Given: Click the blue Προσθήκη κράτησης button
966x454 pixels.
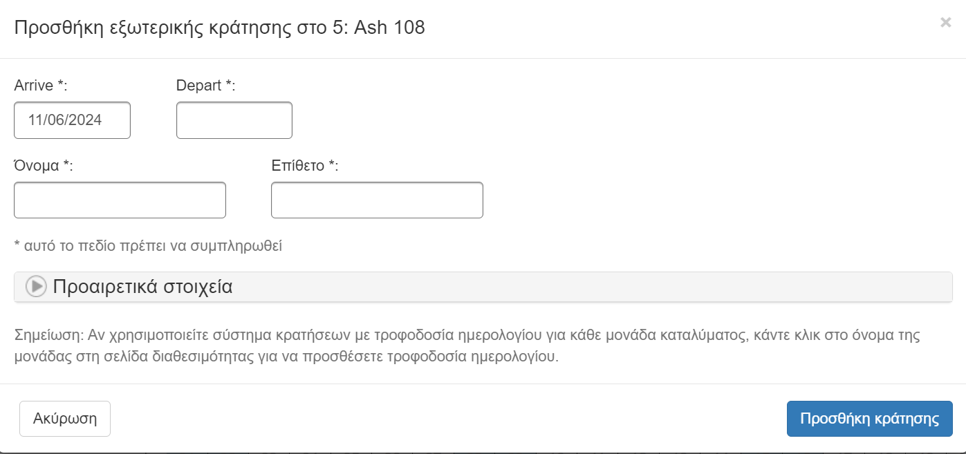Looking at the screenshot, I should 869,419.
